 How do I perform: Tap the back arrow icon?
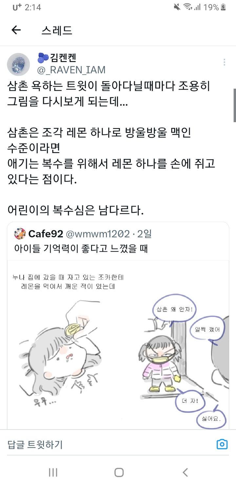point(16,30)
